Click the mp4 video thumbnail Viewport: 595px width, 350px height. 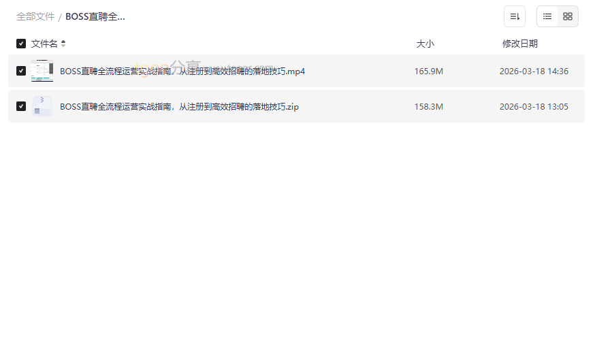pyautogui.click(x=42, y=71)
